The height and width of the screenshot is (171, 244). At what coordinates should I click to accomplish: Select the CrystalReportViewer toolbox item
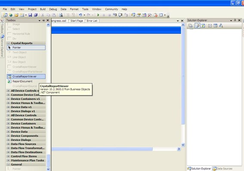(26, 76)
